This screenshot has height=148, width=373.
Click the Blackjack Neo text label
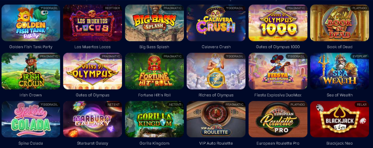339,143
